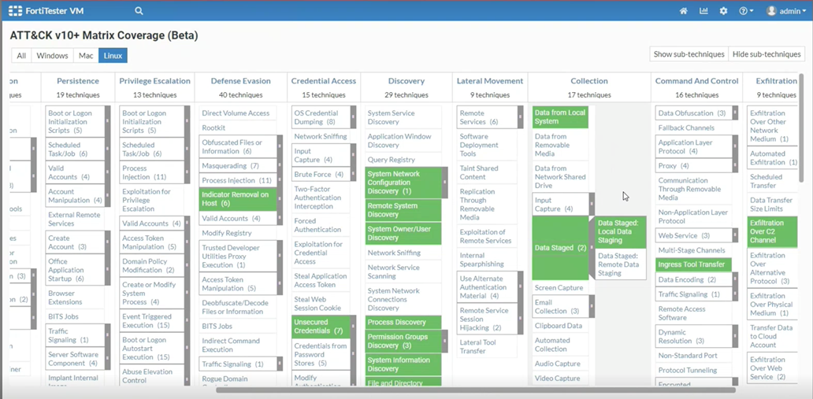The image size is (813, 399).
Task: Select Rootkit under Defense Evasion
Action: (x=237, y=127)
